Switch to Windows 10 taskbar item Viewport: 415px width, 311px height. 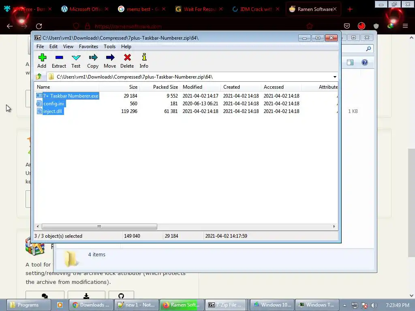(272, 305)
